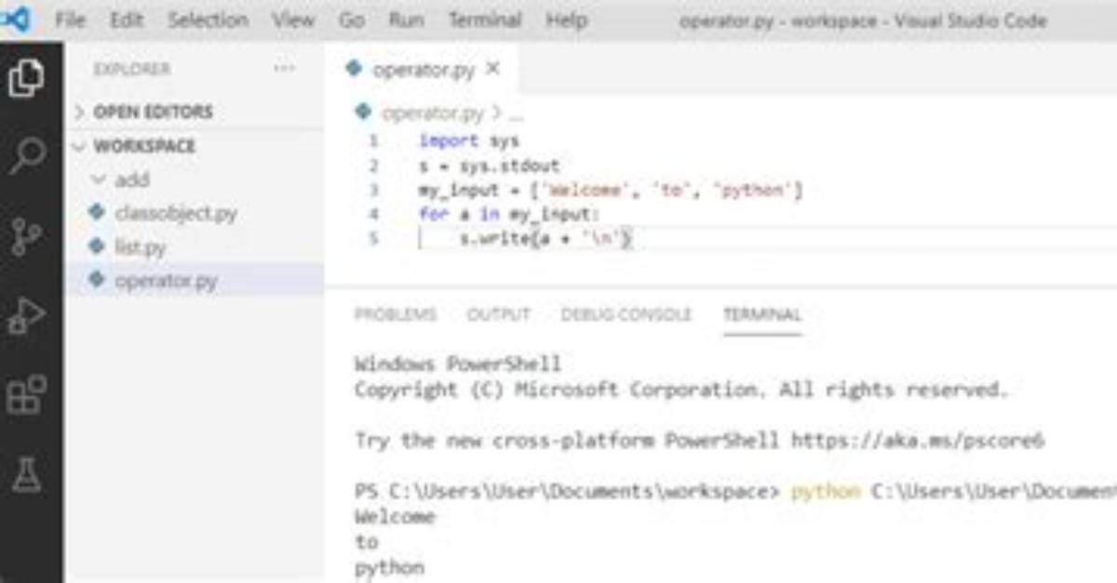Open list.py from the file tree
This screenshot has width=1117, height=583.
point(140,246)
